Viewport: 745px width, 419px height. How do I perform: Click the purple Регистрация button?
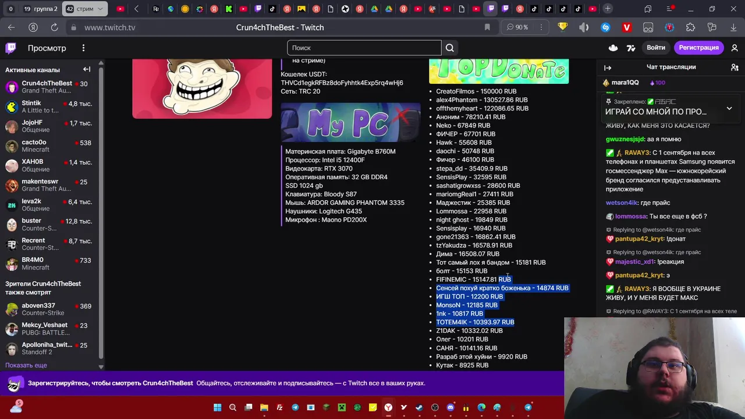click(x=698, y=48)
